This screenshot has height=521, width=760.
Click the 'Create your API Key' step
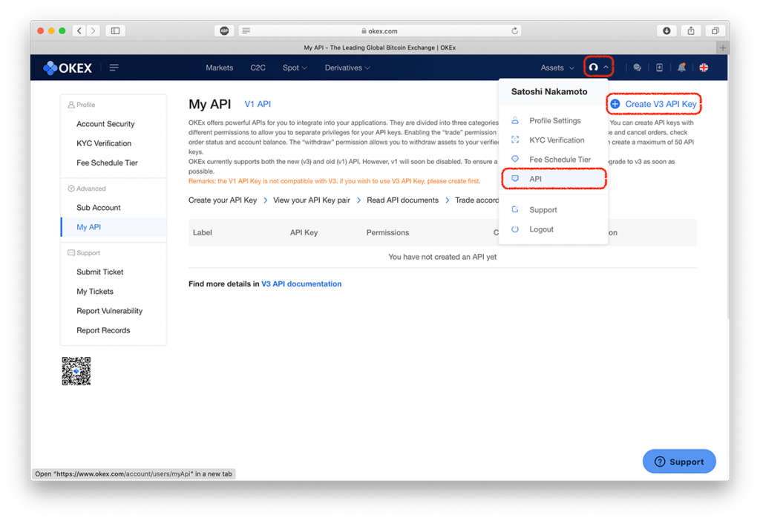223,200
